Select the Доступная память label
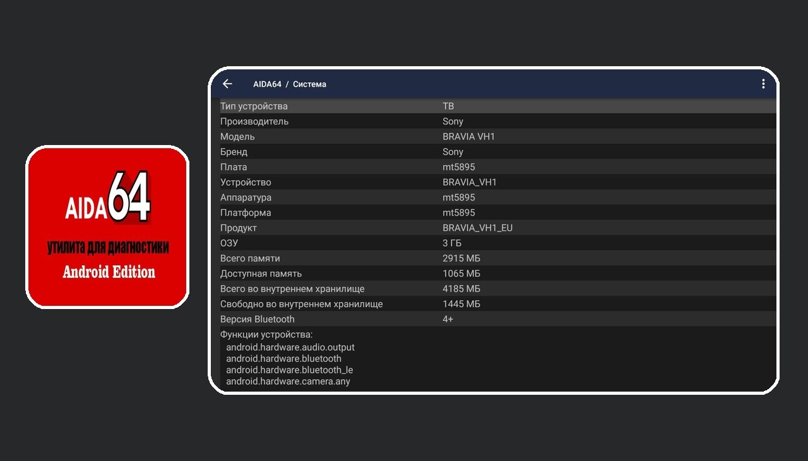This screenshot has height=461, width=808. [261, 274]
